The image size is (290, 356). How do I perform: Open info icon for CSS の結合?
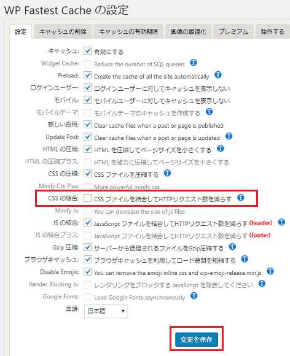coord(241,198)
